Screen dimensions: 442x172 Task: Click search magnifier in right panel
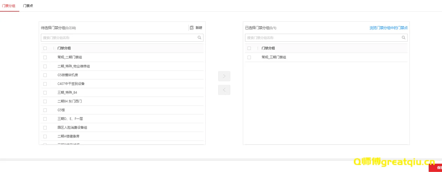[x=403, y=38]
